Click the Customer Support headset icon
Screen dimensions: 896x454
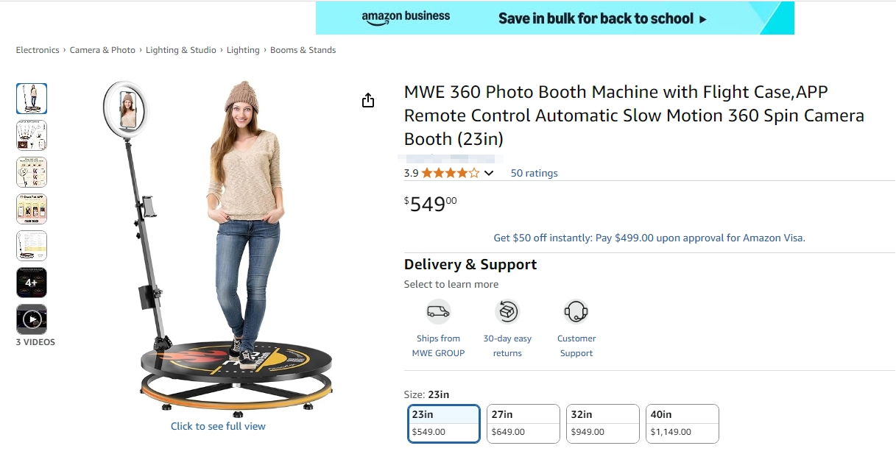point(576,311)
